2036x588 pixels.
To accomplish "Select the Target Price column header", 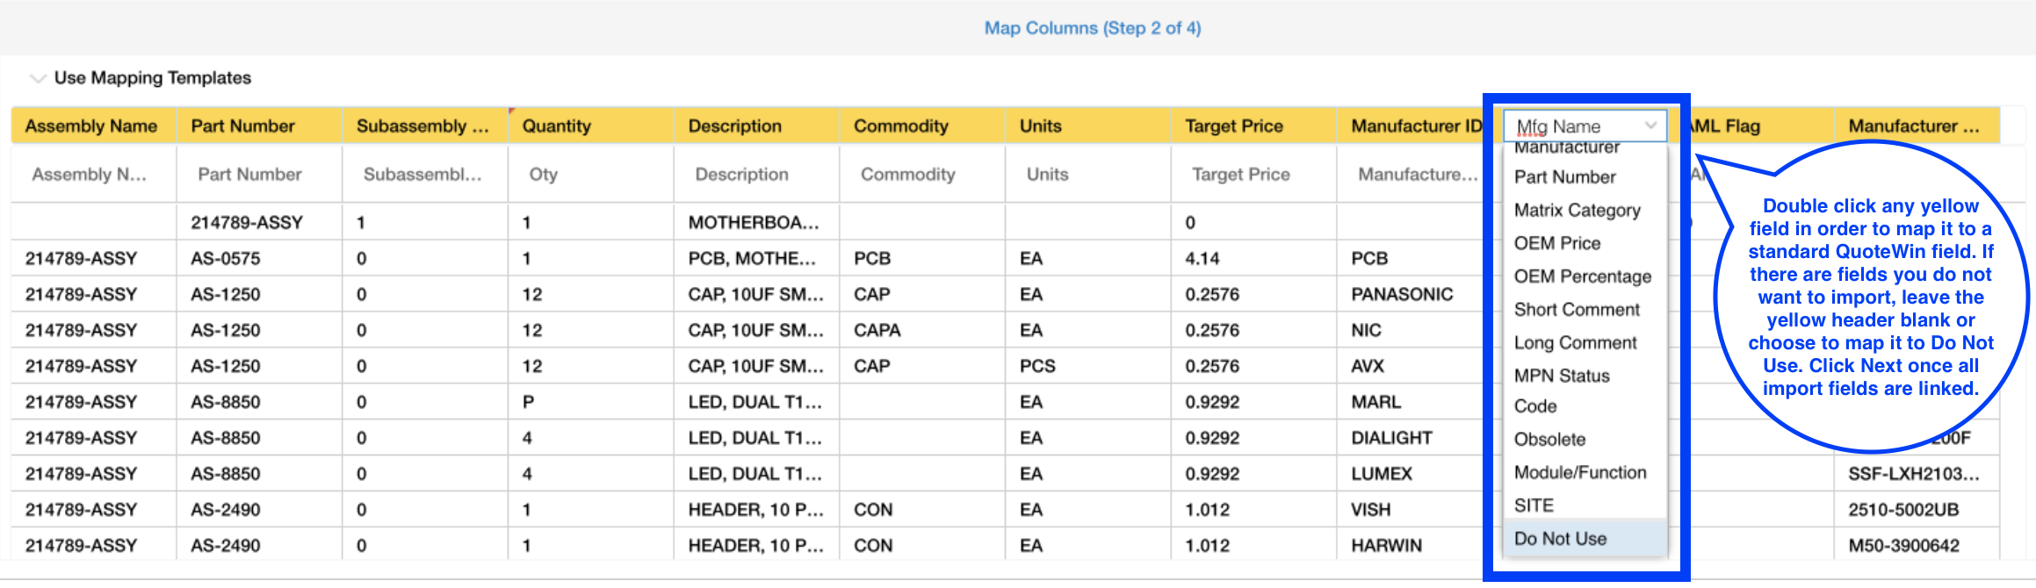I will [x=1253, y=125].
